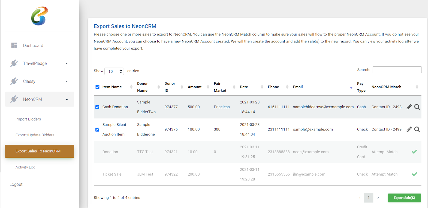
Task: Search match for Contact ID - 2499
Action: 417,129
